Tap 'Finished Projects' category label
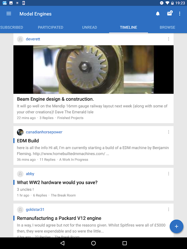 tap(70, 118)
